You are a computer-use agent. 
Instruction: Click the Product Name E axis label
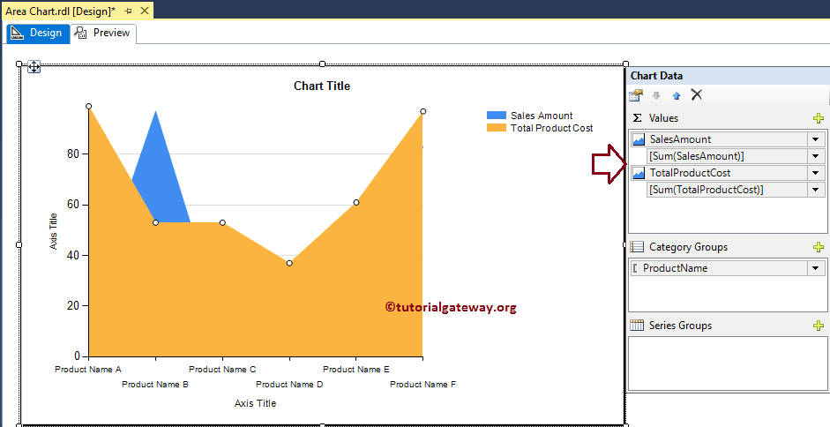[356, 370]
